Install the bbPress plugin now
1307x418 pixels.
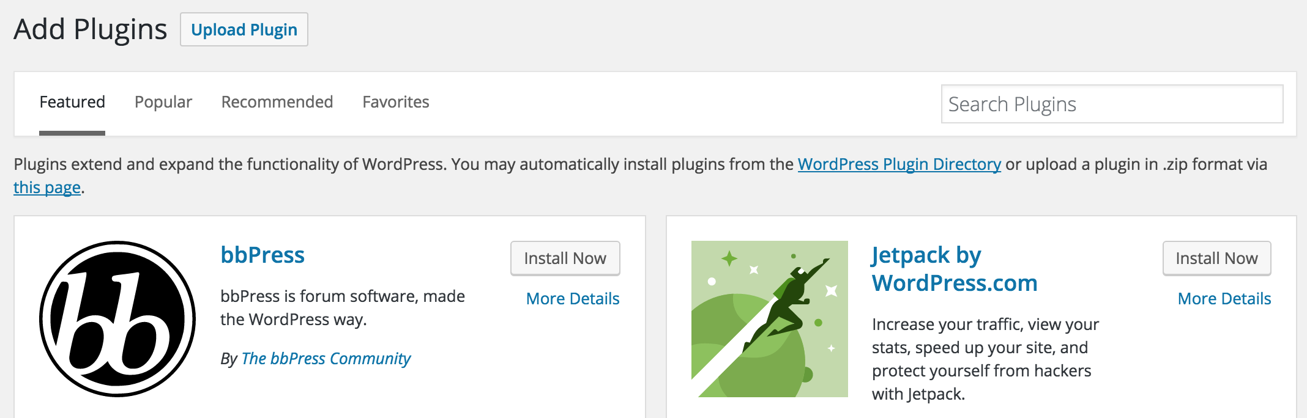565,258
